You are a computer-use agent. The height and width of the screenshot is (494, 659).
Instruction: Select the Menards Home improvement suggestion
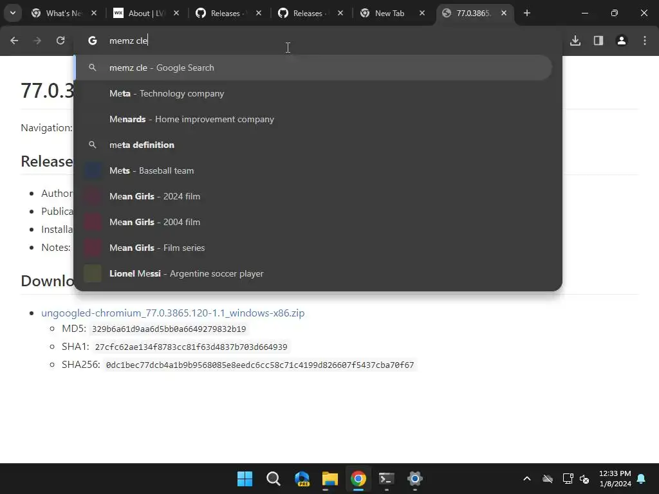pos(313,119)
